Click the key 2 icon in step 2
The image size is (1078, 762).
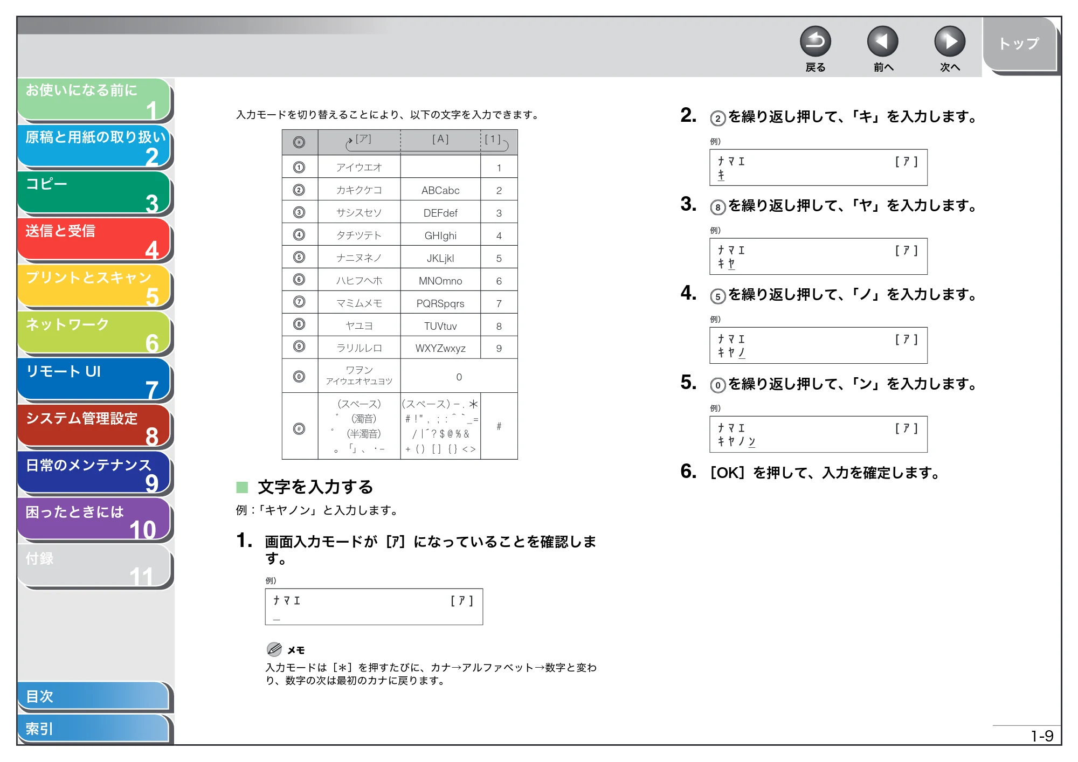(717, 118)
